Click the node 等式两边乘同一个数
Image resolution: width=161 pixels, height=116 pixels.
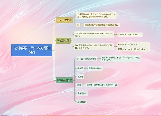94,47
